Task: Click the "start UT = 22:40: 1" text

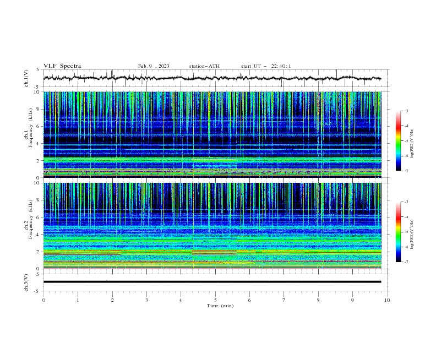Action: click(x=266, y=66)
